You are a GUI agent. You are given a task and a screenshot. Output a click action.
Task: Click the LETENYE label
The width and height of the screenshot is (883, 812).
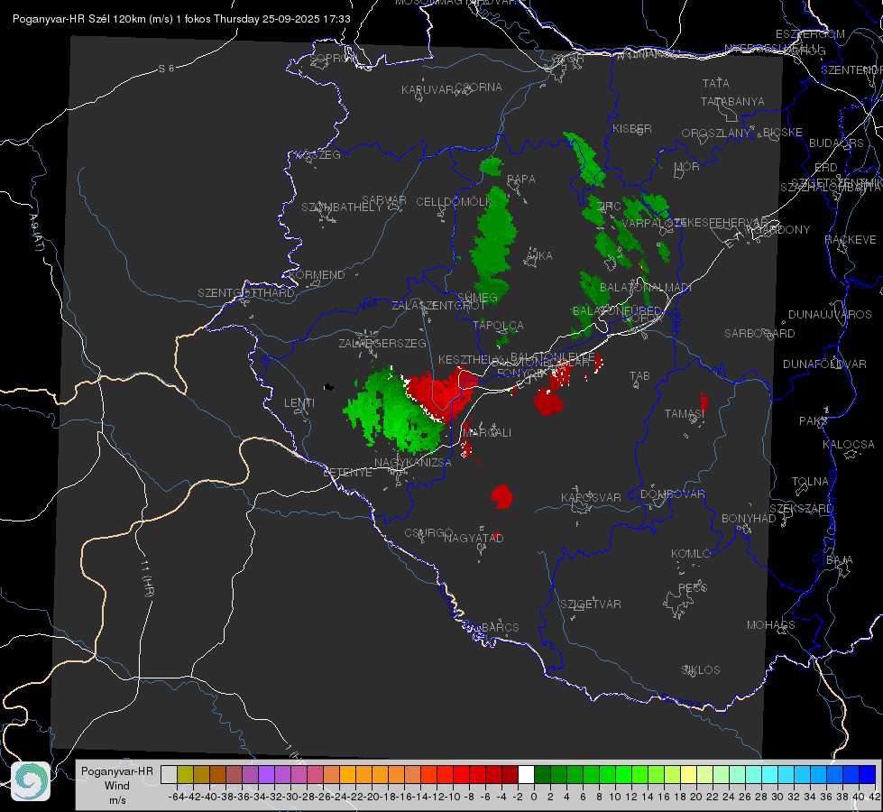pos(347,473)
